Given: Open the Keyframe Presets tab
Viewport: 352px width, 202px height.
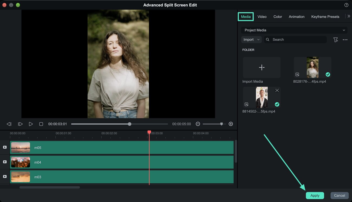Looking at the screenshot, I should tap(325, 17).
